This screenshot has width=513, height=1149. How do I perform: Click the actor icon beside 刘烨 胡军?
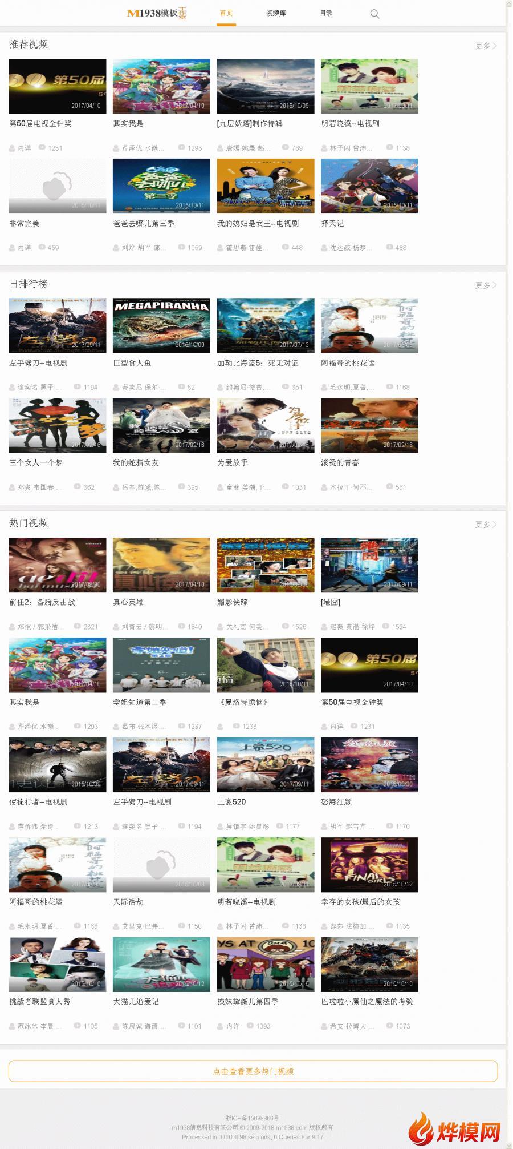(x=116, y=248)
